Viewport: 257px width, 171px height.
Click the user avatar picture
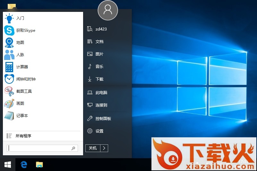(108, 10)
